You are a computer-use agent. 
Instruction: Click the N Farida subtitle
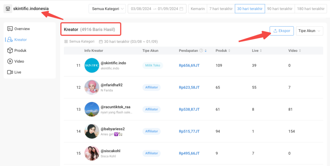pyautogui.click(x=107, y=90)
